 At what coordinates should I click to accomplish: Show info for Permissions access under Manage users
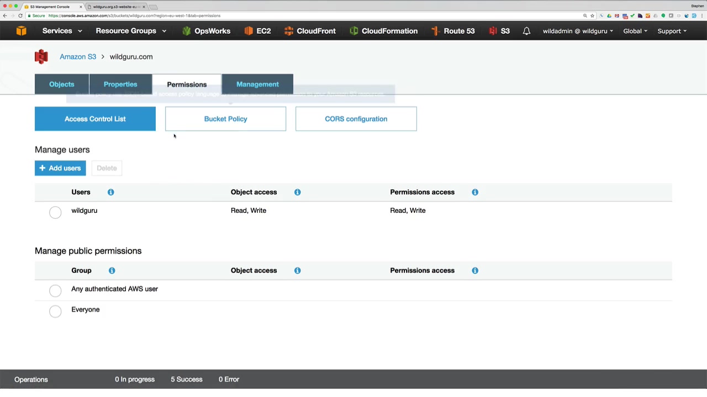click(x=475, y=192)
